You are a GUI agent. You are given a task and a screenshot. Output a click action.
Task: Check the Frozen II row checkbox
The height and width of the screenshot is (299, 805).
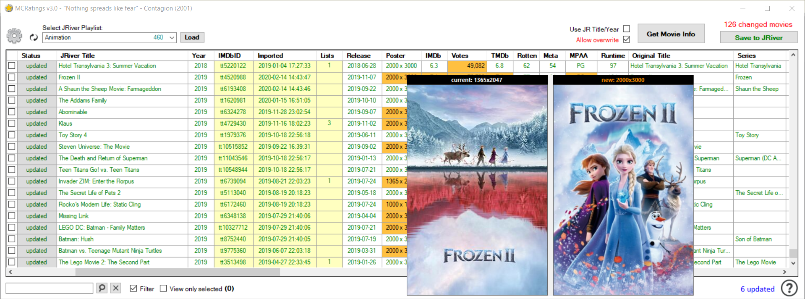point(12,77)
